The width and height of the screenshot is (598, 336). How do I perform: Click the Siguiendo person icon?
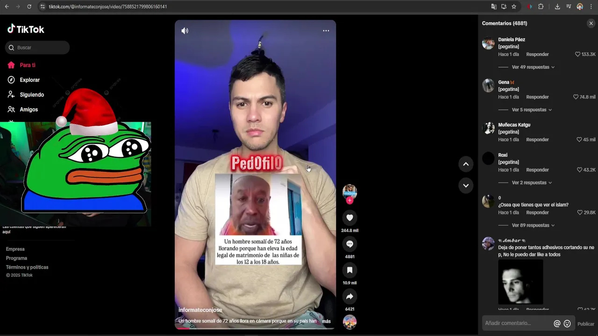(11, 95)
